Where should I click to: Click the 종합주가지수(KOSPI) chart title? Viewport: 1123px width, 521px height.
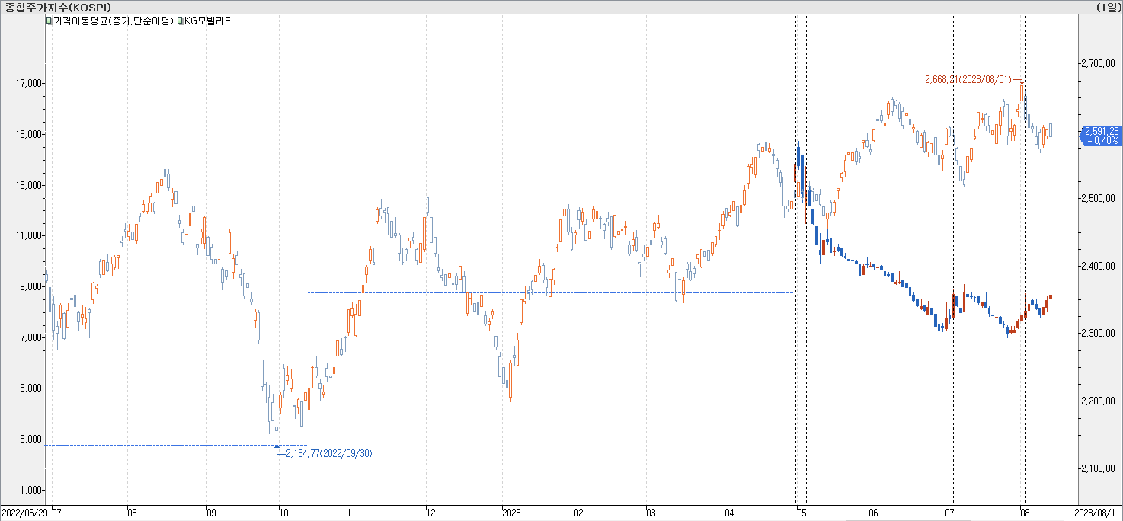point(58,7)
